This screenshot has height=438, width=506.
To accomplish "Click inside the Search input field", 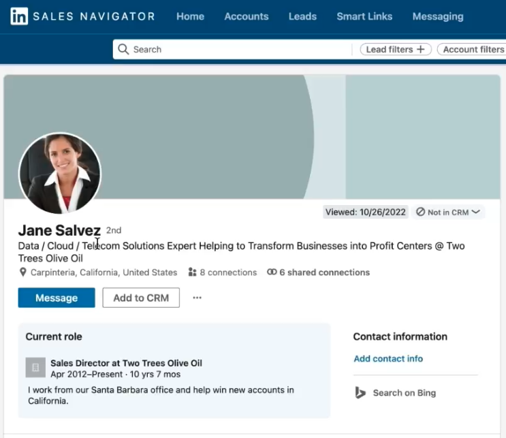I will [x=238, y=49].
